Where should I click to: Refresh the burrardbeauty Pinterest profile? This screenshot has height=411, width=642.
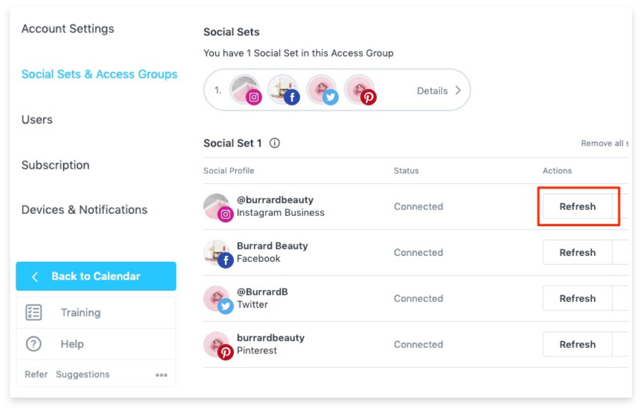coord(577,345)
